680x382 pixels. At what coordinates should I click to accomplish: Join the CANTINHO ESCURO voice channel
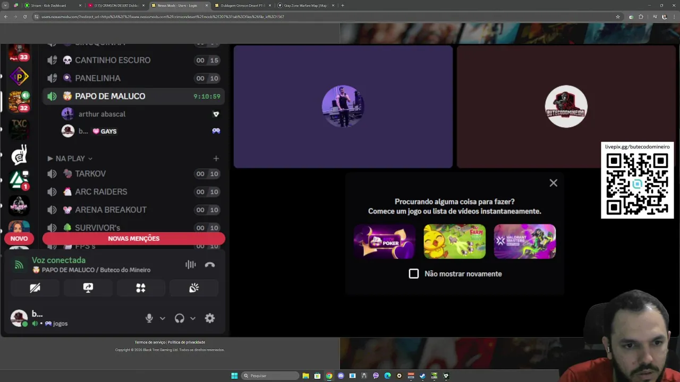(x=133, y=60)
